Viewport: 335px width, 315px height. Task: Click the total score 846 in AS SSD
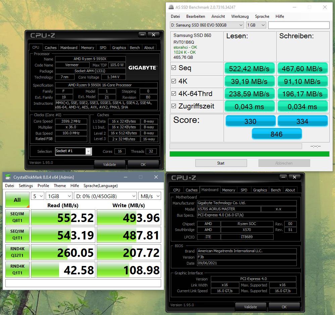277,134
